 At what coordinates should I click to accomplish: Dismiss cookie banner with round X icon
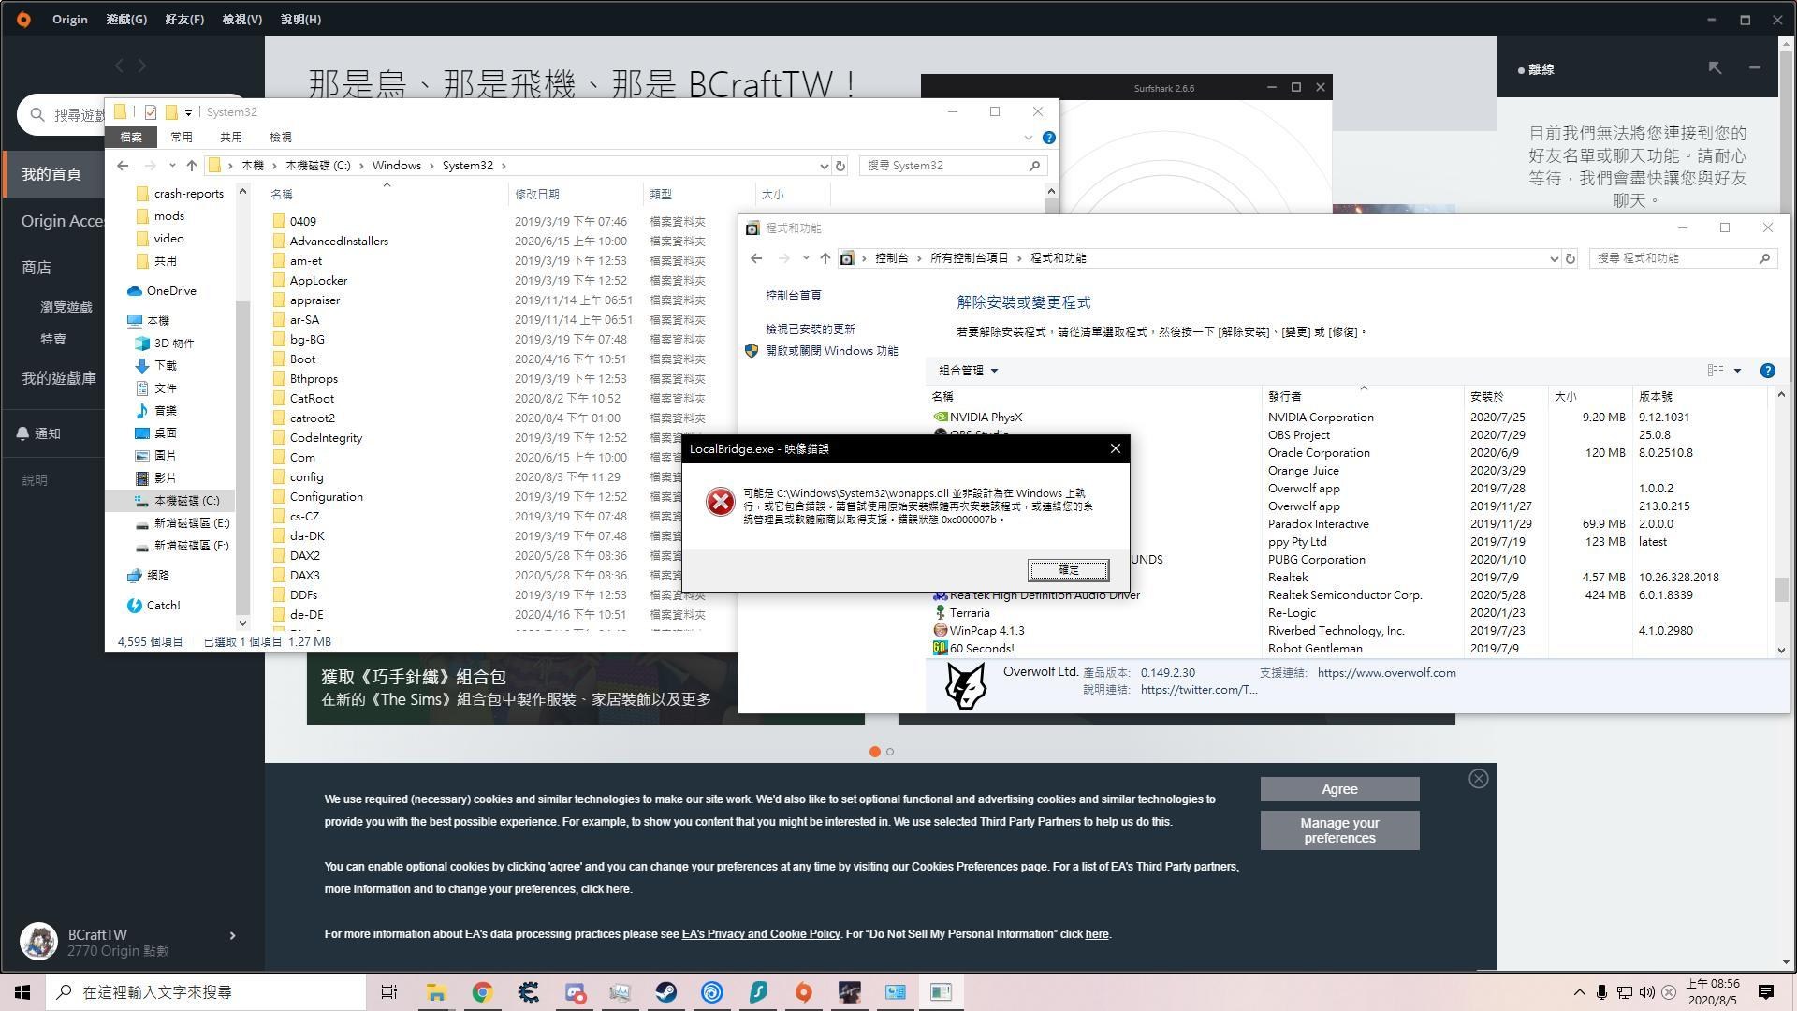tap(1478, 779)
